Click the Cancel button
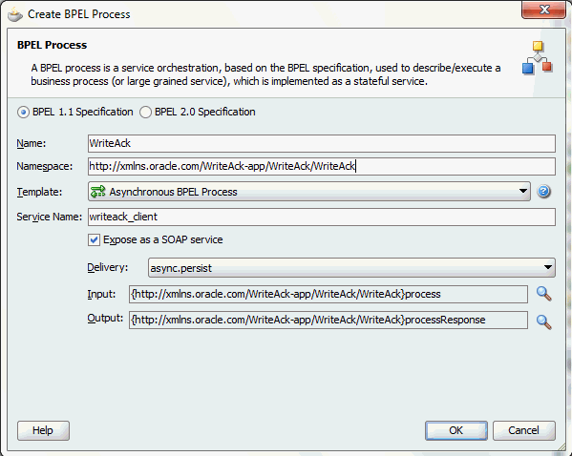Screen dimensions: 572x456 pos(524,430)
